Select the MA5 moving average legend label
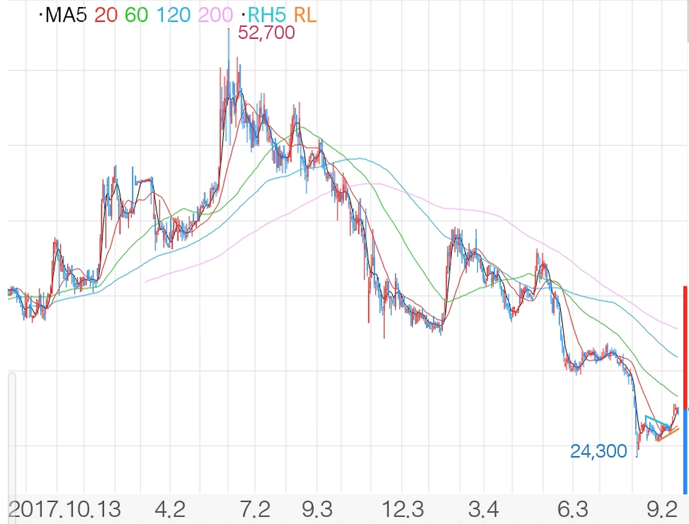This screenshot has height=524, width=689. pos(66,15)
